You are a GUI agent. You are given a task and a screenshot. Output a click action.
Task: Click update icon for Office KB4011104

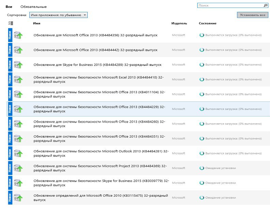click(x=18, y=94)
